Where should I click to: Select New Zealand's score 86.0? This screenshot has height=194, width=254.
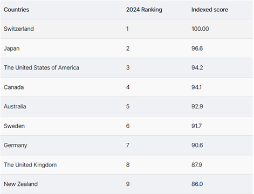point(197,184)
